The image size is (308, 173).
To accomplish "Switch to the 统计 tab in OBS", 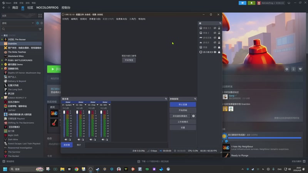I will [79, 145].
